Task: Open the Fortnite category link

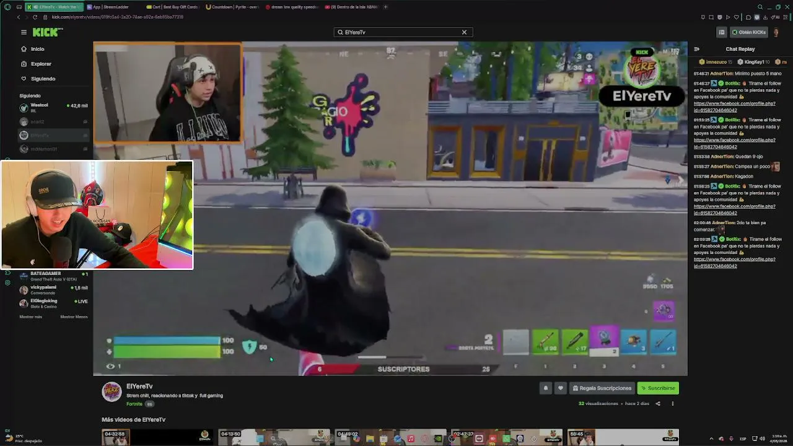Action: (x=134, y=404)
